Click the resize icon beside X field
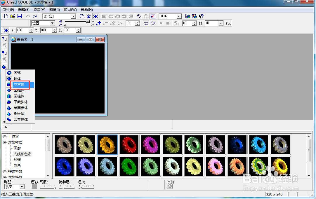316x199 pixels. pyautogui.click(x=6, y=30)
